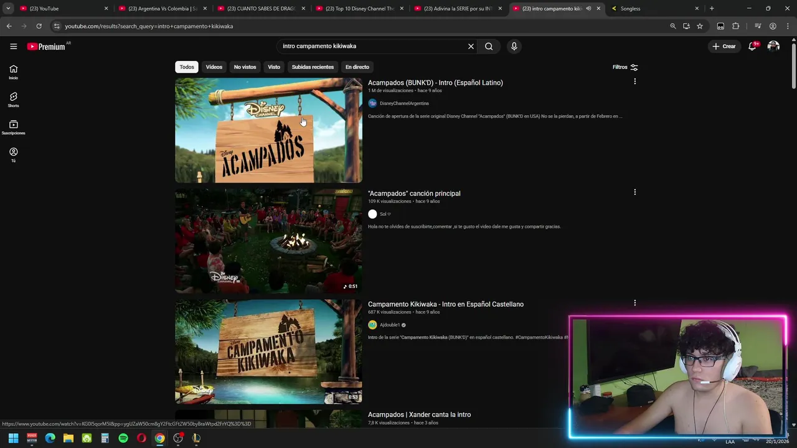Open Filtros search filters
797x448 pixels.
[625, 67]
